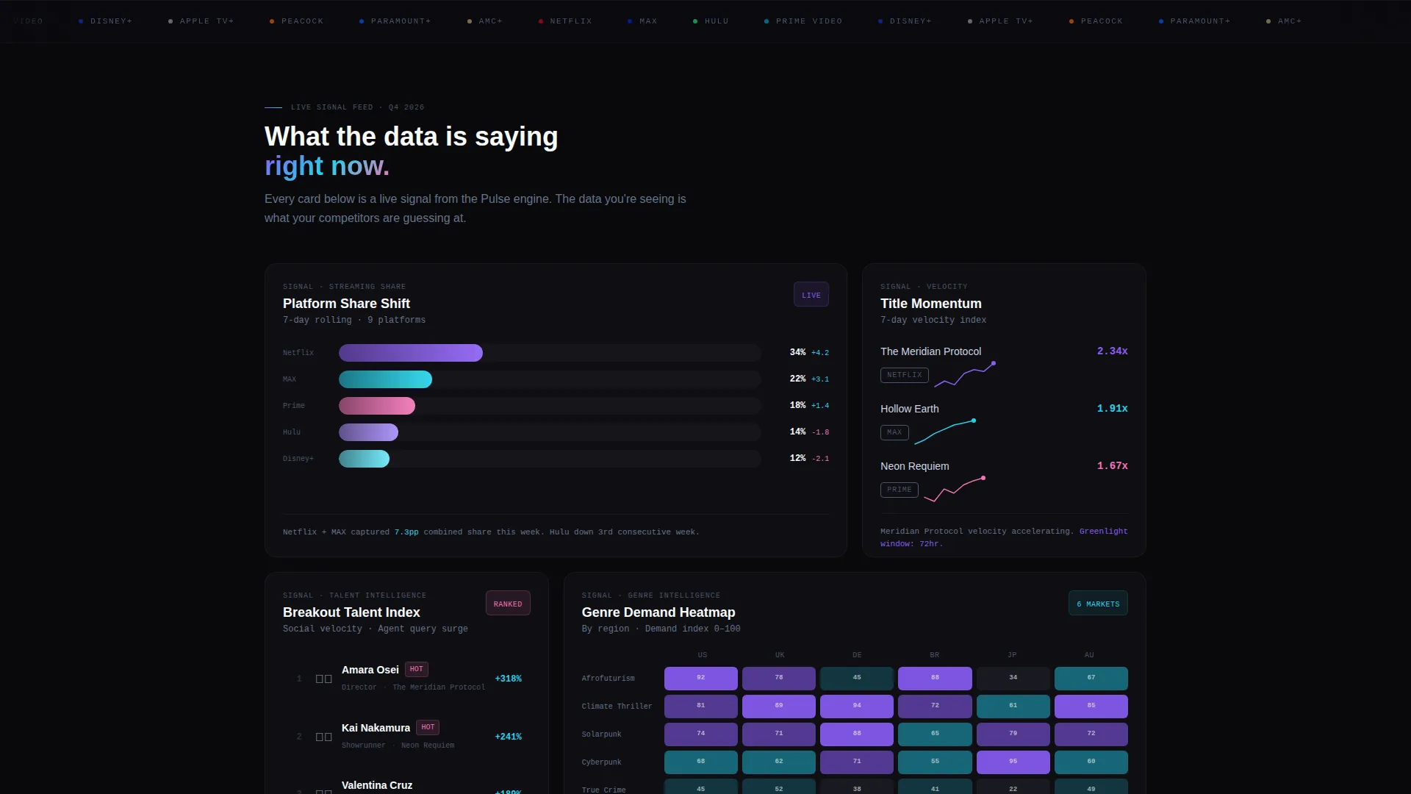The image size is (1411, 794).
Task: Select NETFLIX in the top platform ticker
Action: 565,21
